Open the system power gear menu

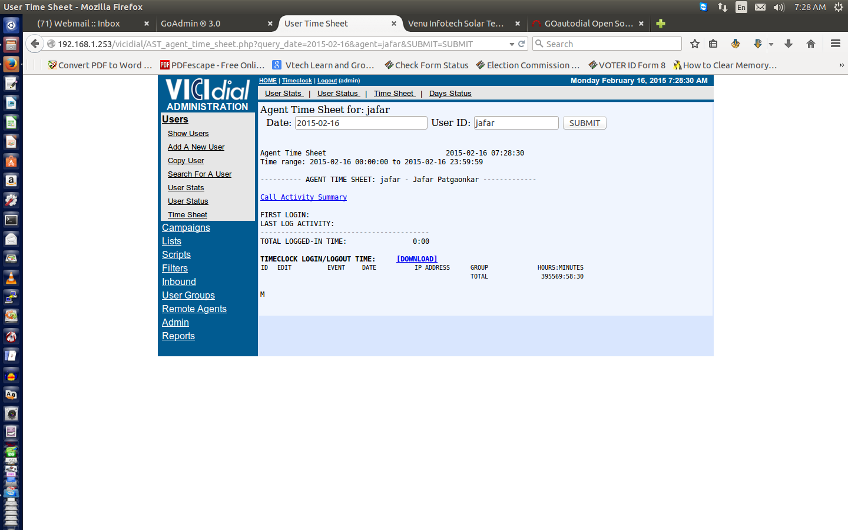click(x=839, y=7)
